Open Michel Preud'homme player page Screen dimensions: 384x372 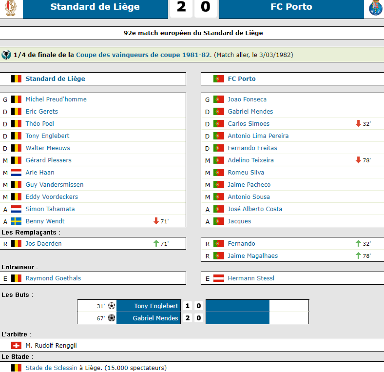pos(56,99)
